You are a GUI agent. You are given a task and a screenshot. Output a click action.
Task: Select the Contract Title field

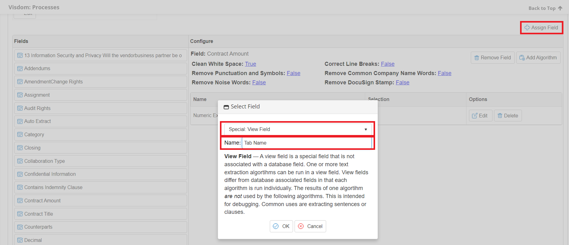(100, 214)
